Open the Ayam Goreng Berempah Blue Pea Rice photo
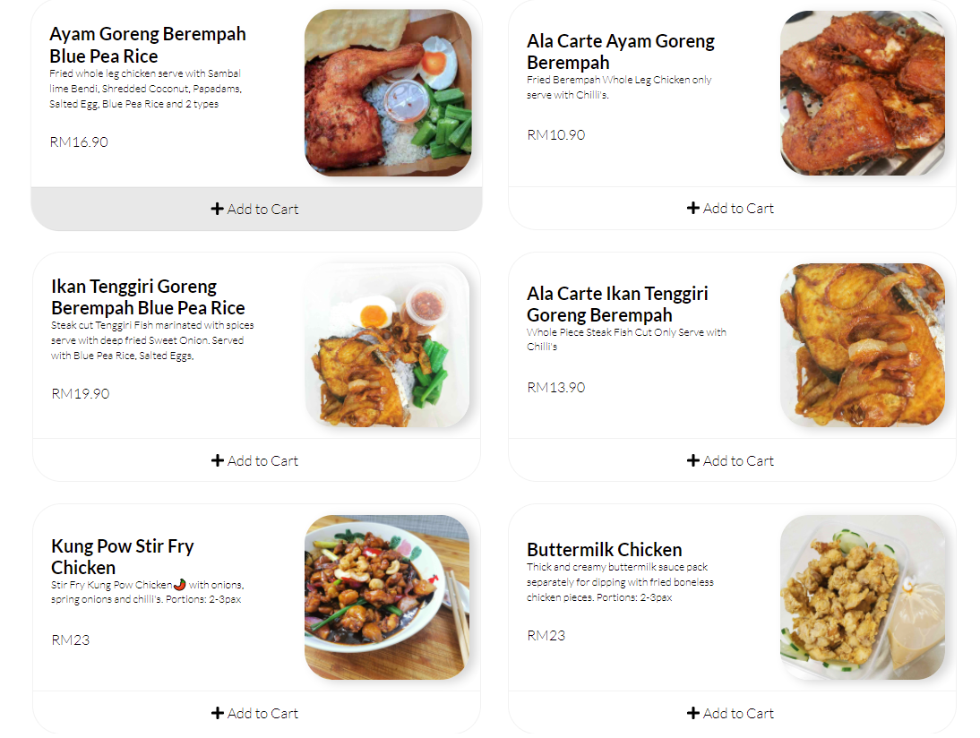The height and width of the screenshot is (738, 980). pyautogui.click(x=388, y=92)
